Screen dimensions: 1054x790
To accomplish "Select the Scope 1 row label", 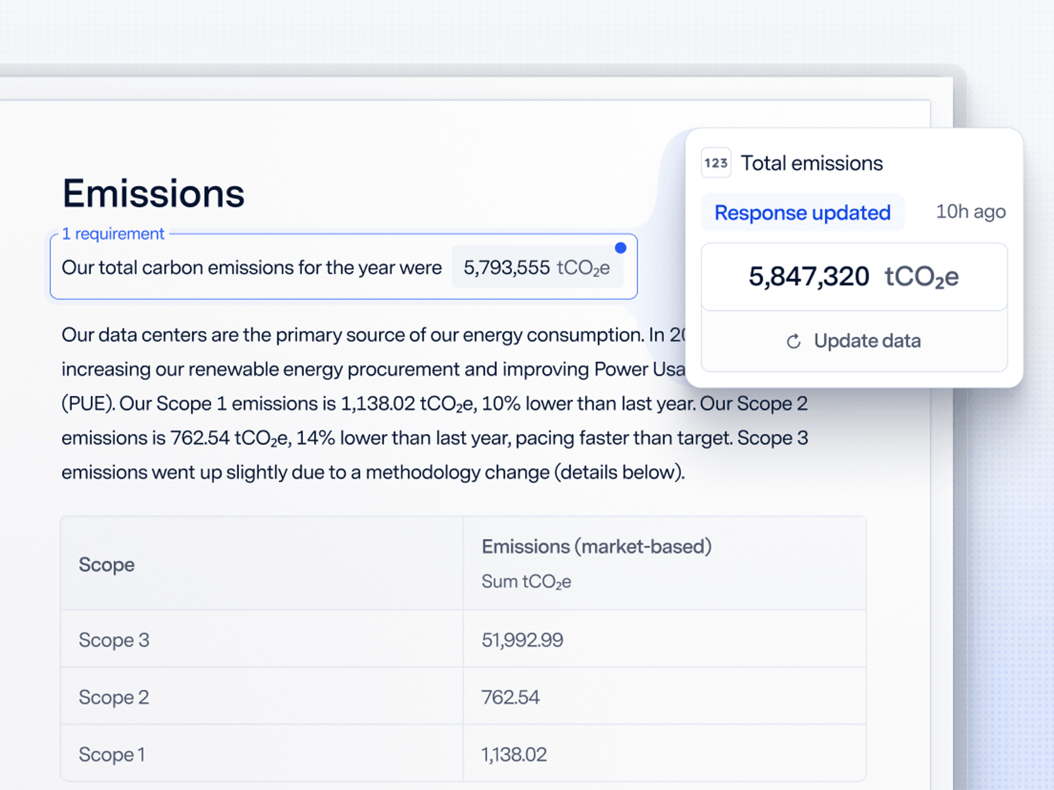I will [x=112, y=755].
